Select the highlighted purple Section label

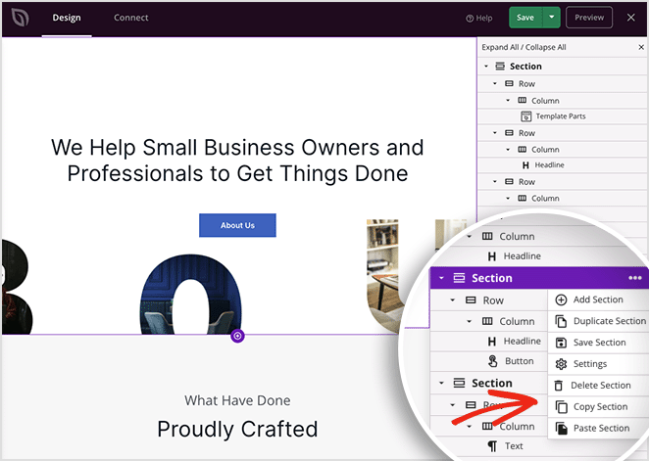click(x=492, y=278)
